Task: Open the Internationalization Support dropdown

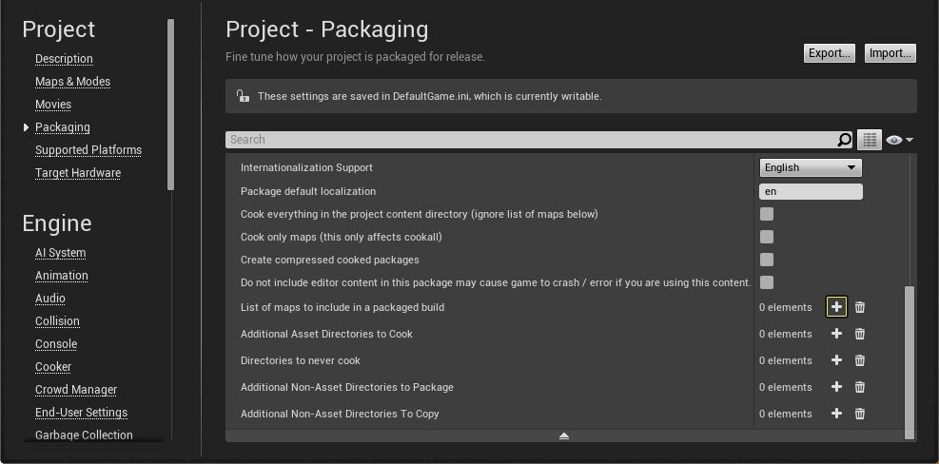Action: [x=811, y=167]
